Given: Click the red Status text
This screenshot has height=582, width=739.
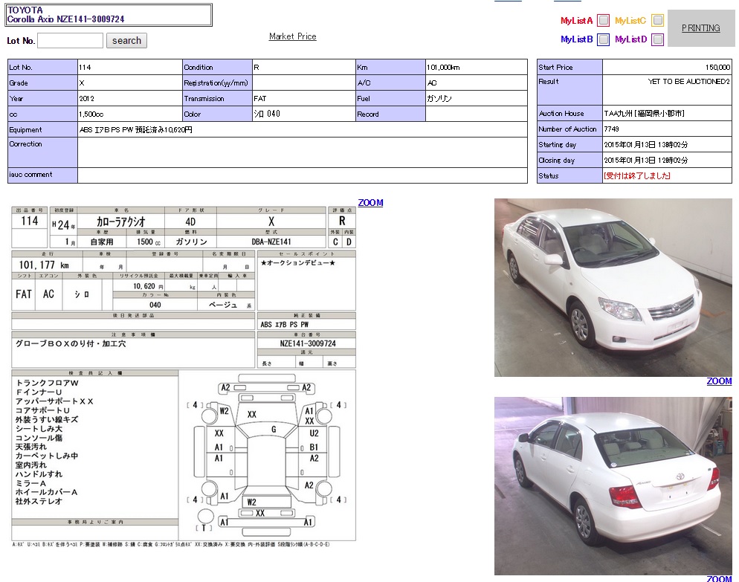Looking at the screenshot, I should tap(637, 176).
